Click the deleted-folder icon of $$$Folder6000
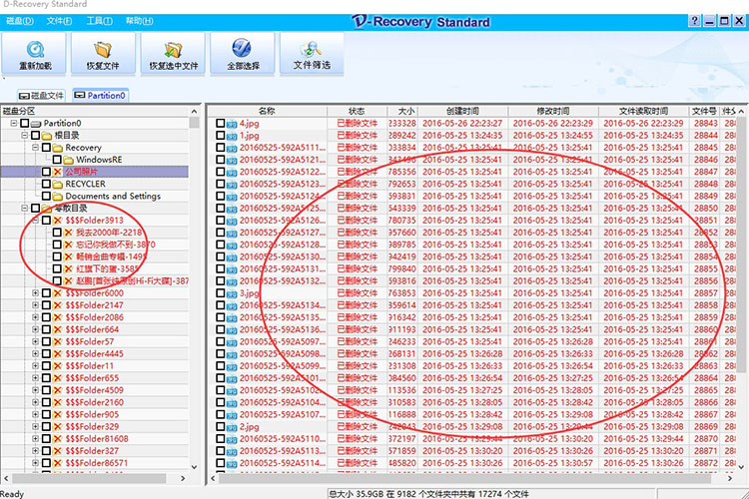Viewport: 749px width, 499px height. coord(58,293)
